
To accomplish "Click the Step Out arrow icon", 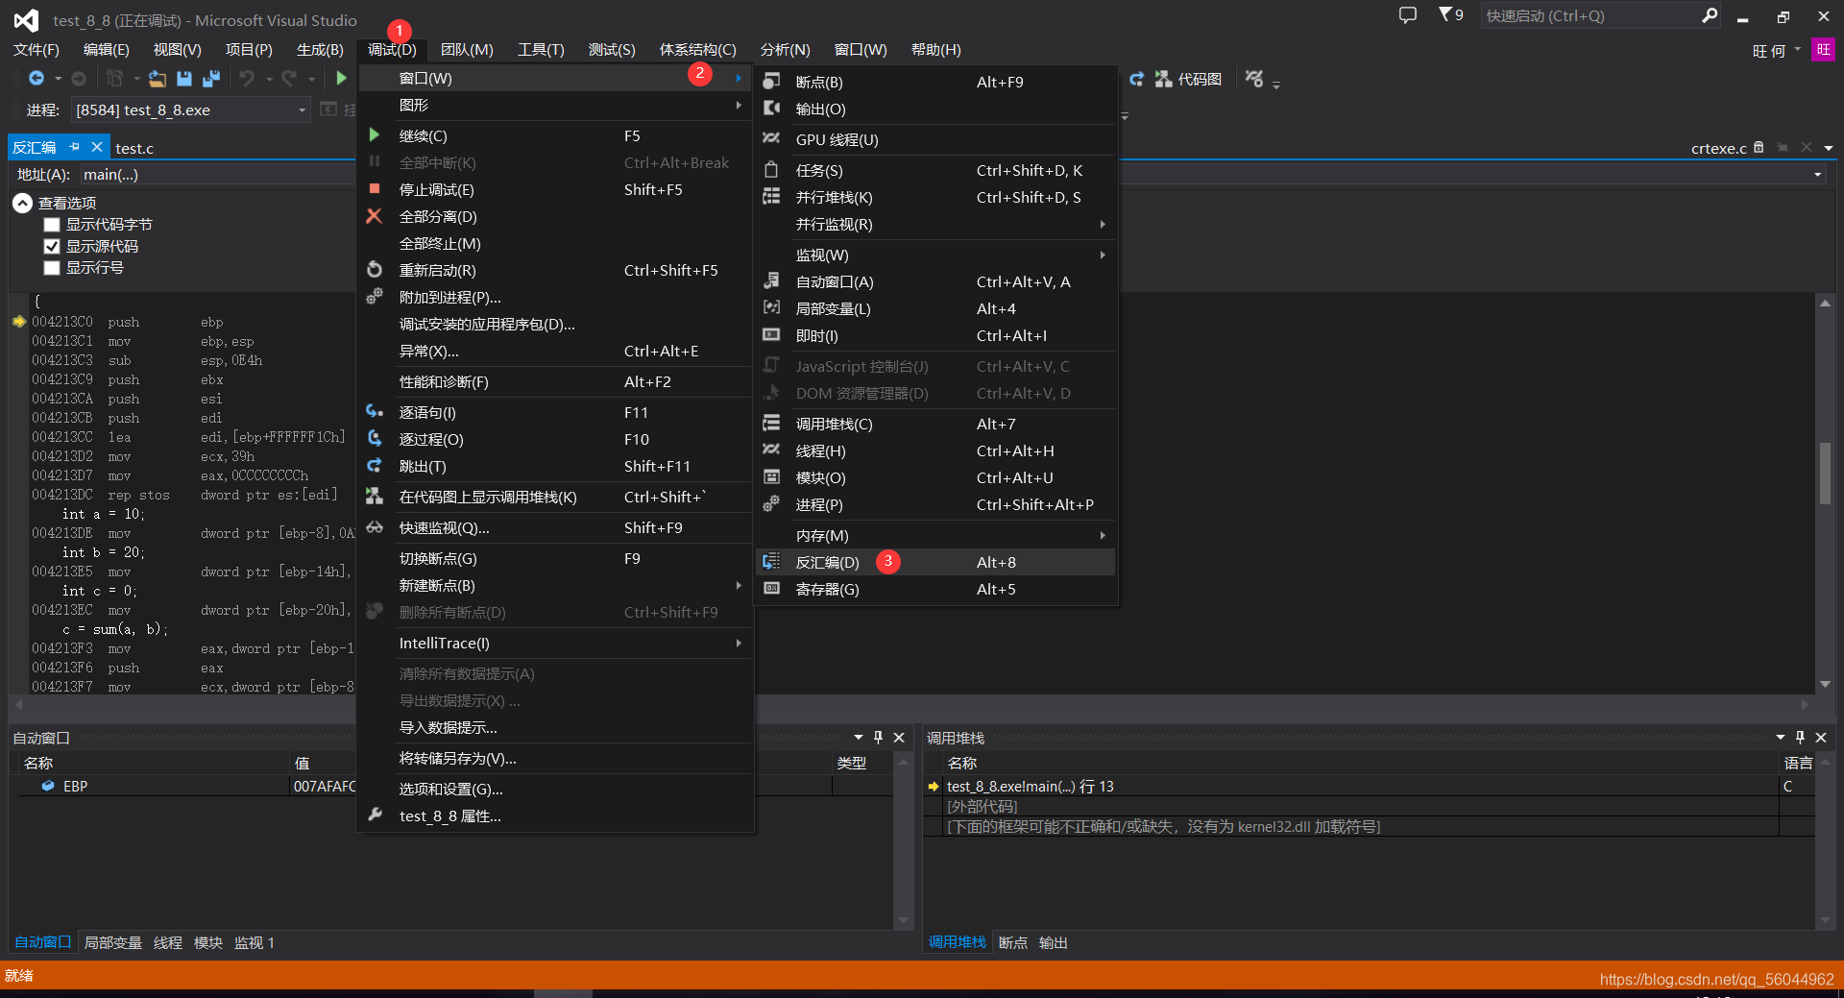I will tap(375, 466).
